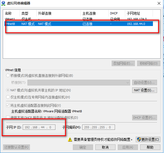Click the shield icon on 更改设置 button
This screenshot has width=164, height=153.
tap(139, 139)
